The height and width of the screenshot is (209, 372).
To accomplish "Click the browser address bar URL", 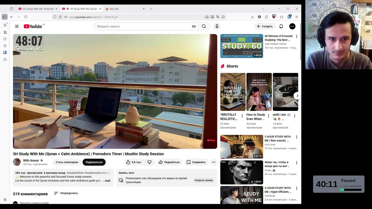I will [x=93, y=17].
